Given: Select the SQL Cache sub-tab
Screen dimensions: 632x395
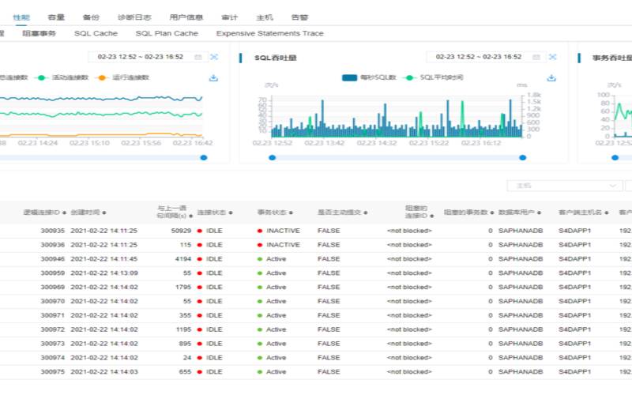Looking at the screenshot, I should coord(96,33).
